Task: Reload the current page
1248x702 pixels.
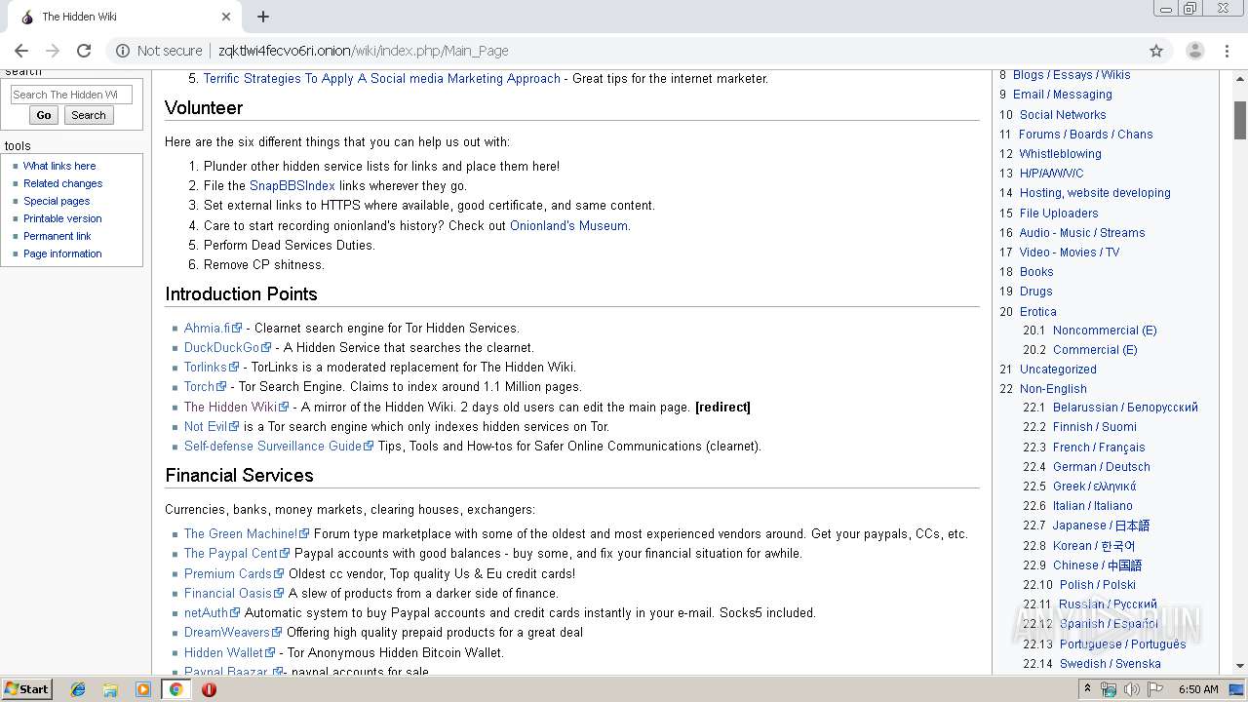Action: [x=84, y=51]
